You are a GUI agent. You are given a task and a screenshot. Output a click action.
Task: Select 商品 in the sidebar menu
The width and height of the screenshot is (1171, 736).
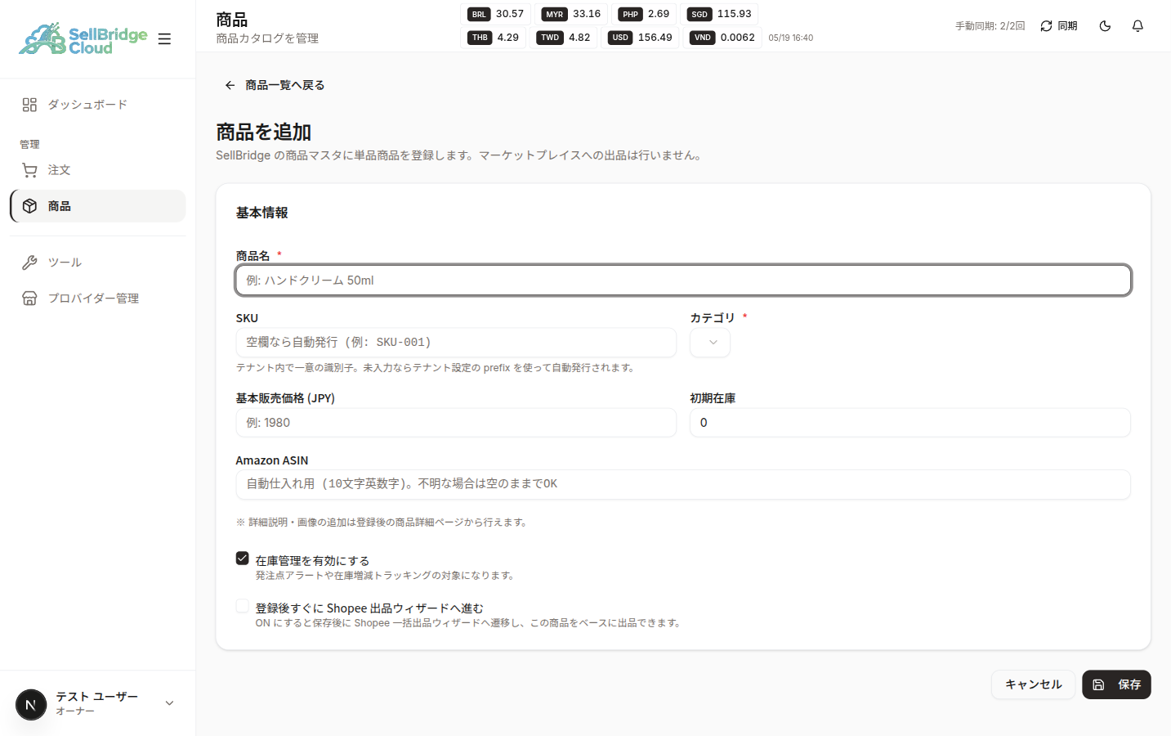[x=98, y=206]
